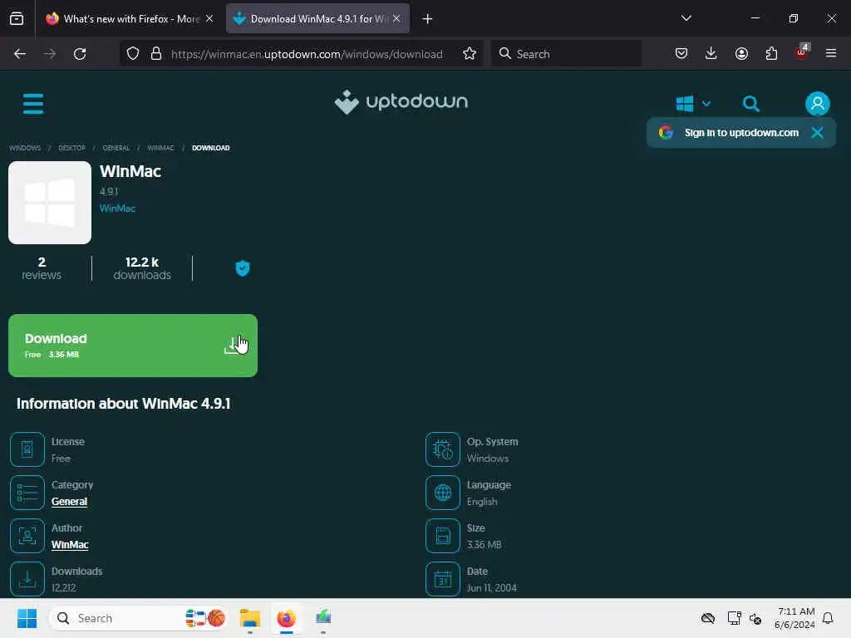
Task: Open the 2 reviews link
Action: tap(42, 268)
